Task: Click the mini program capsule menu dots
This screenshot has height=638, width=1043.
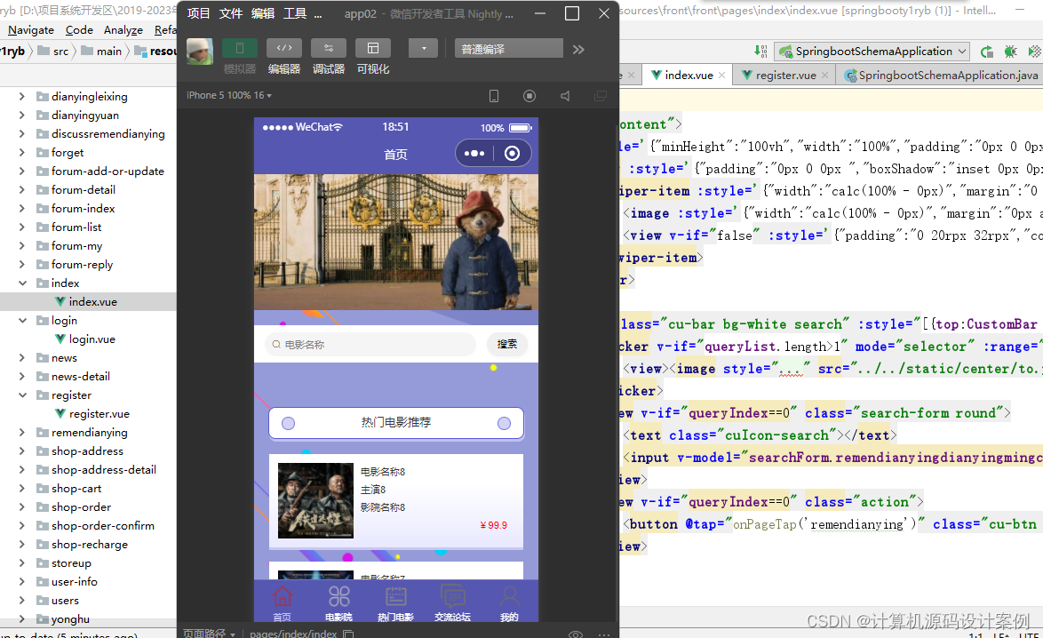Action: point(474,154)
